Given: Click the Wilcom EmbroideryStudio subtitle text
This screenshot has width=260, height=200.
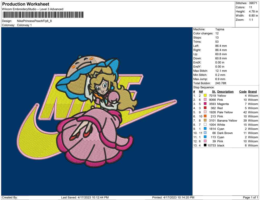Looking at the screenshot, I should pyautogui.click(x=33, y=9).
